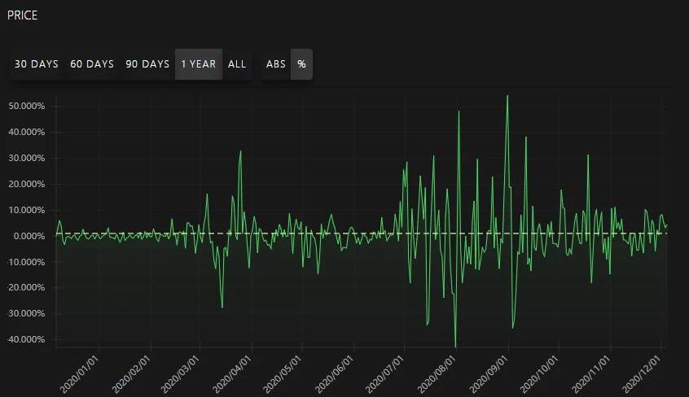Click the lowest trough near 2020/08/01

(x=455, y=346)
